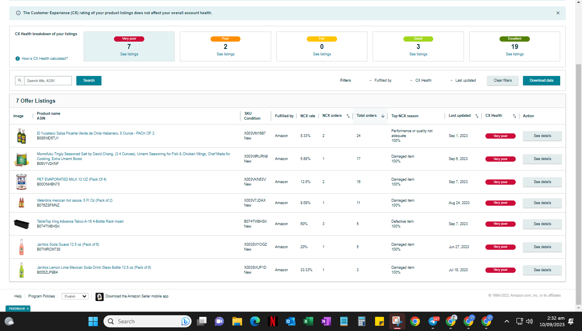Screen dimensions: 582x331
Task: See details for Jarritos Soda Guava
Action: (x=542, y=247)
